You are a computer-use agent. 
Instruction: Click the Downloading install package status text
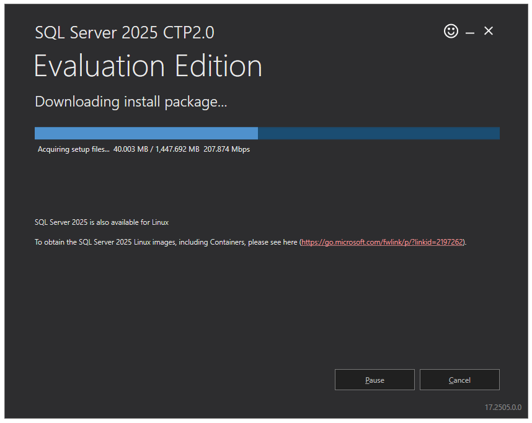[x=130, y=101]
